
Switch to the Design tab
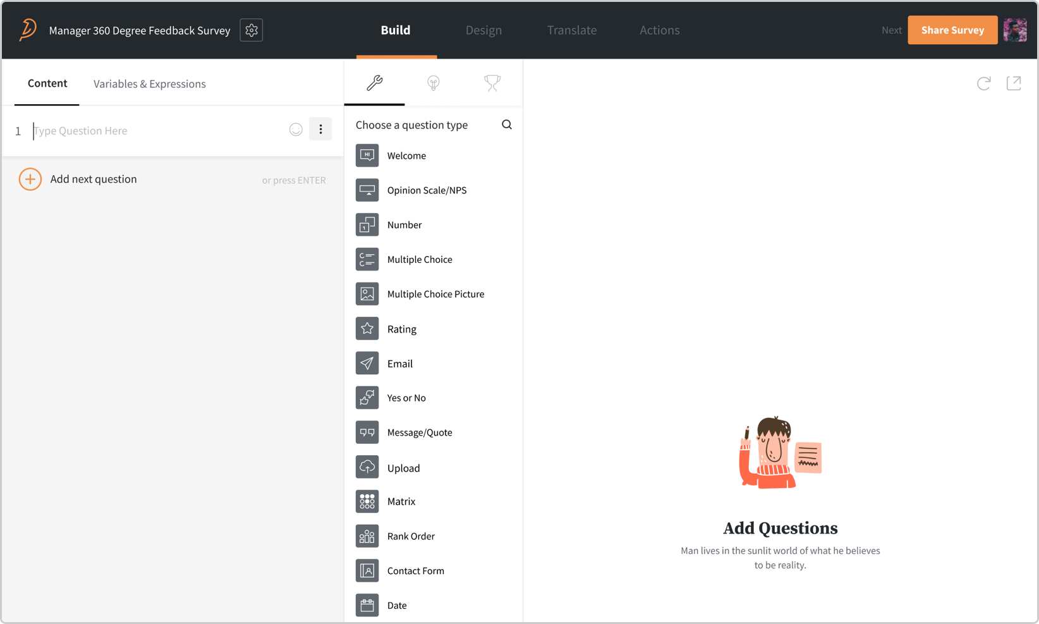(x=483, y=30)
